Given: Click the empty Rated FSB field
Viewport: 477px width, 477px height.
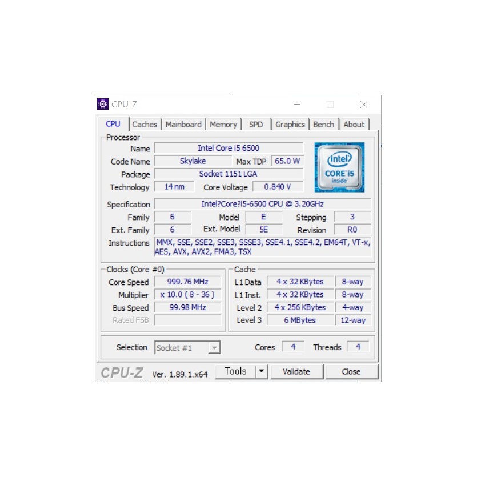Looking at the screenshot, I should coord(188,320).
